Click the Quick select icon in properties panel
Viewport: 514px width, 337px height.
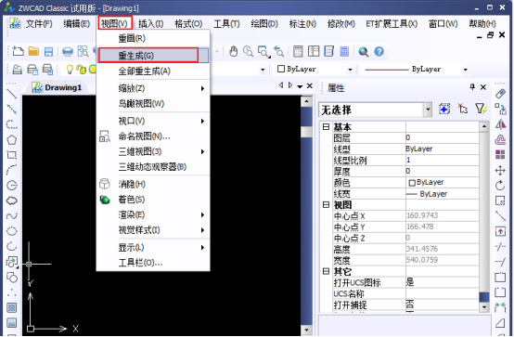point(444,109)
